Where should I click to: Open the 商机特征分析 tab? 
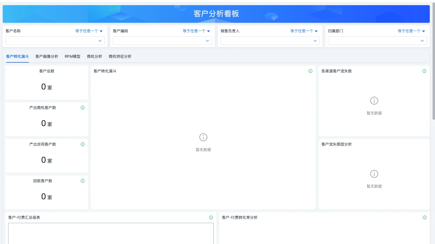click(120, 56)
